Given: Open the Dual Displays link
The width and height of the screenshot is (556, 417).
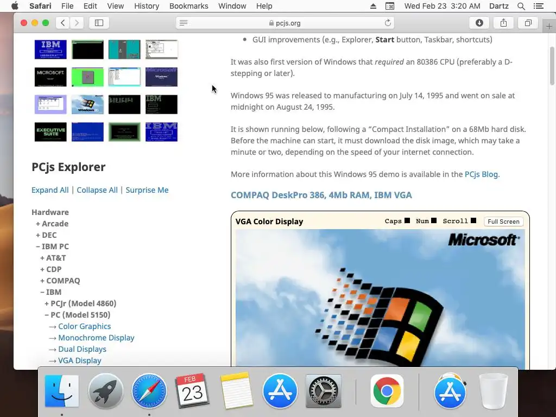Looking at the screenshot, I should click(x=83, y=349).
